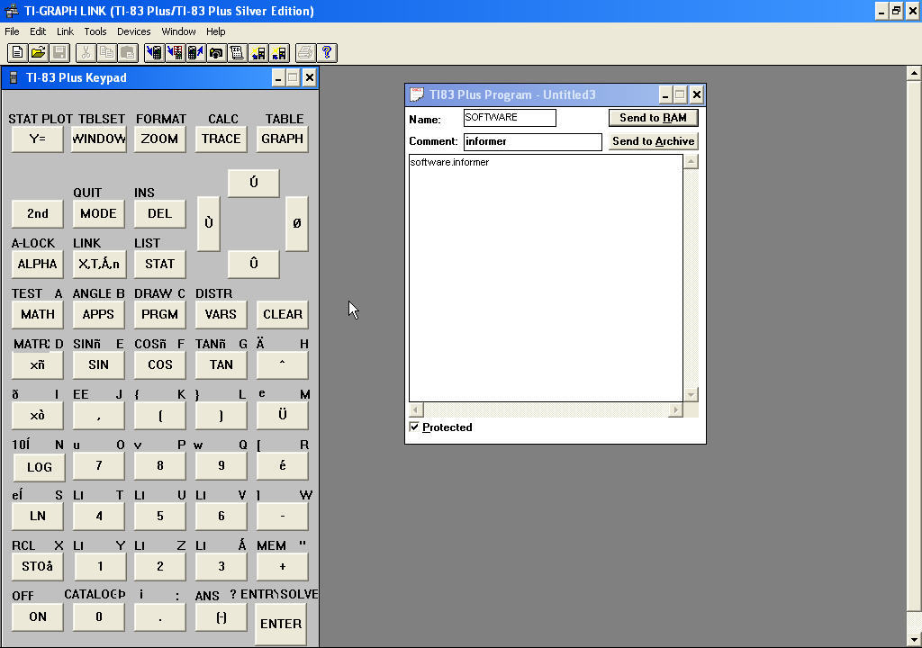Click the main window's scroll up arrow
Image resolution: width=922 pixels, height=648 pixels.
tap(914, 73)
